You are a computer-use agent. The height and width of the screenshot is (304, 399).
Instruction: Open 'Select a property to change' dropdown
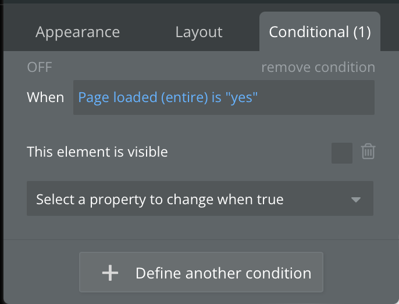pos(199,200)
